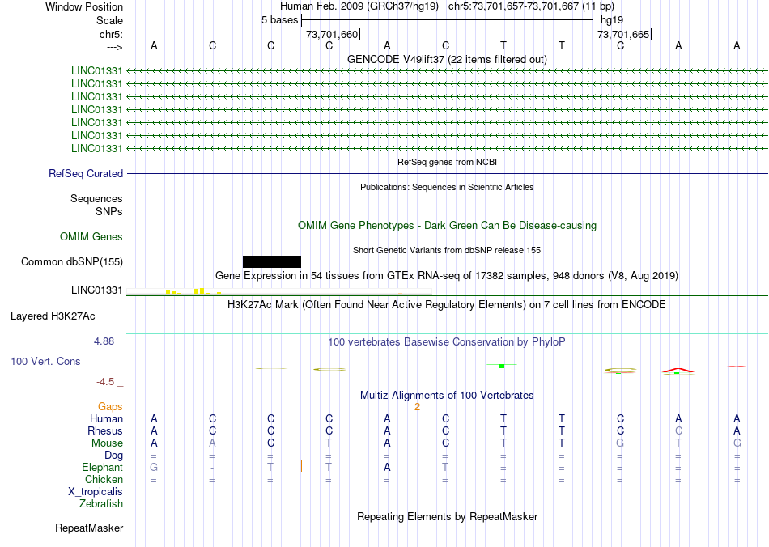Screen dimensions: 769x547
Task: Click the ---> base direction arrow label
Action: [114, 47]
